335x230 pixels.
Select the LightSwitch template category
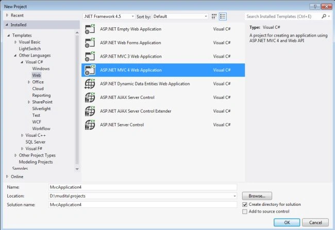click(30, 49)
